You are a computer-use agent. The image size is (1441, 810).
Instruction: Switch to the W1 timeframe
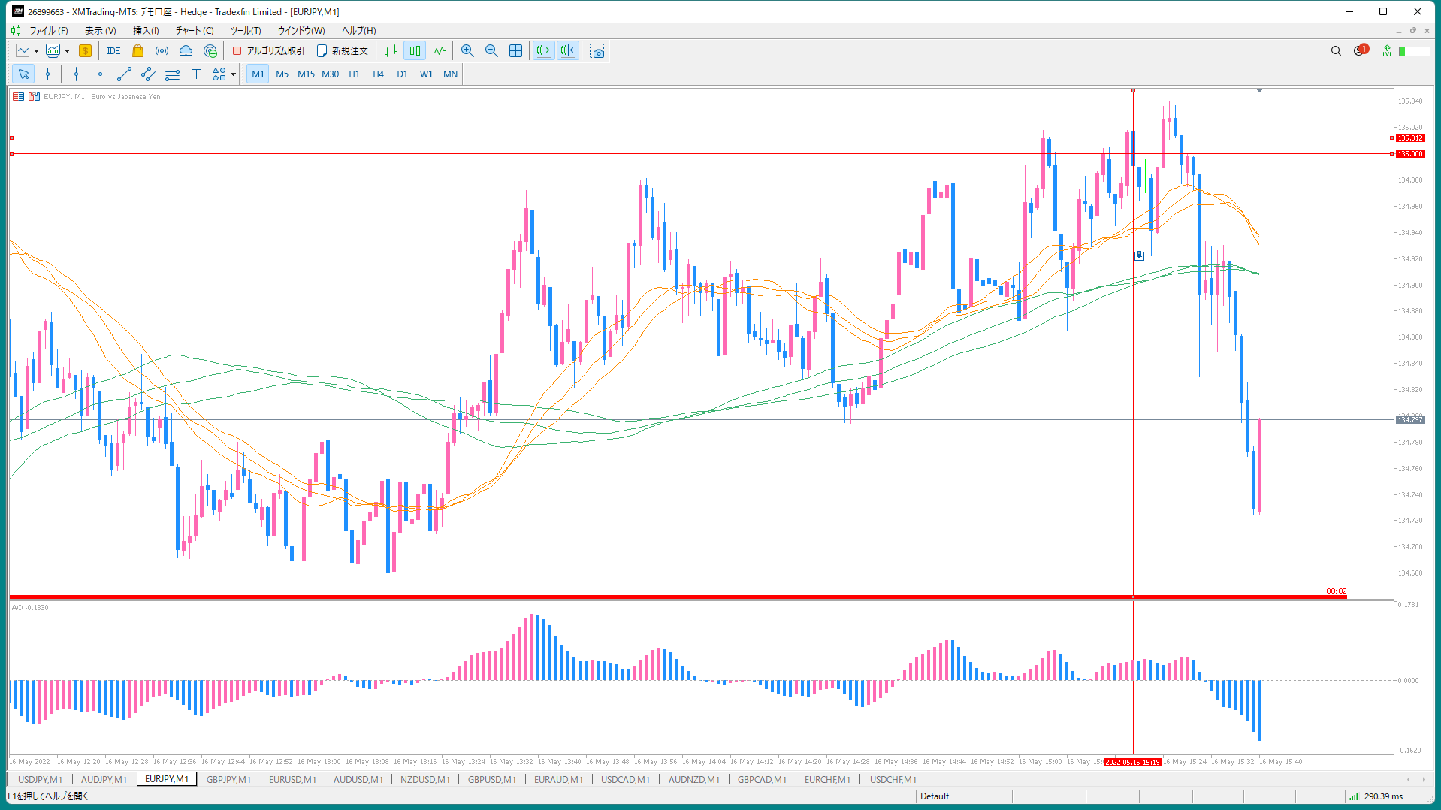(x=426, y=74)
